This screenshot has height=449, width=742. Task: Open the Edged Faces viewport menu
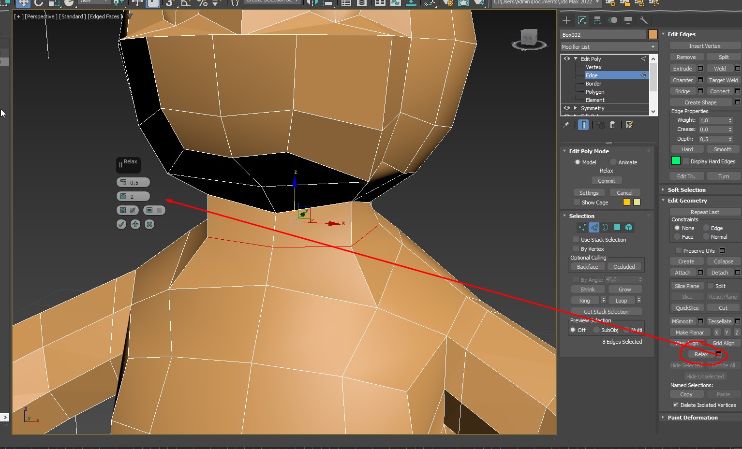[104, 16]
